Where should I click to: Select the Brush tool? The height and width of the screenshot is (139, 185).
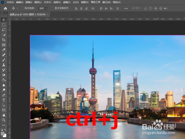(x=4, y=60)
